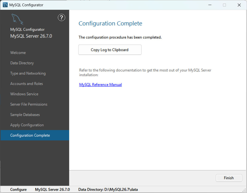This screenshot has width=247, height=193.
Task: Click the MySQL dolphin logo in sidebar
Action: (17, 19)
